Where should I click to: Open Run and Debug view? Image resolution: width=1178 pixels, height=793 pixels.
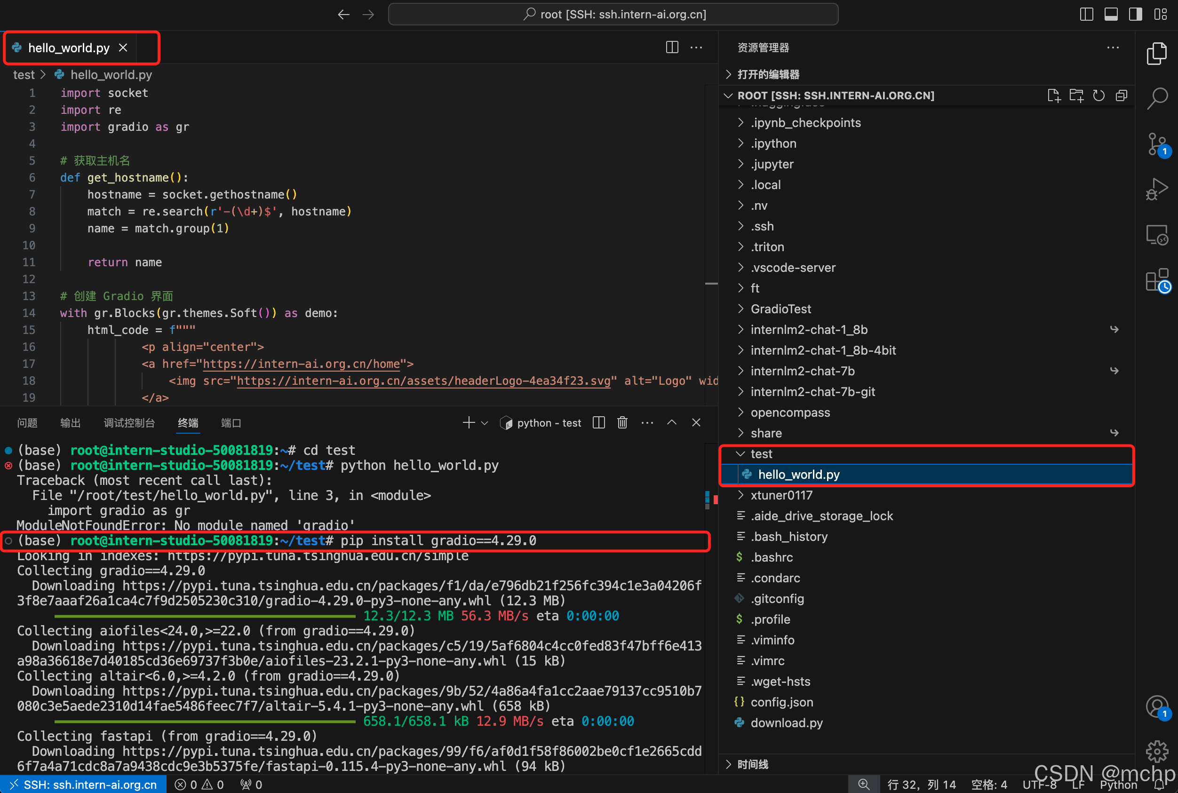(x=1157, y=189)
